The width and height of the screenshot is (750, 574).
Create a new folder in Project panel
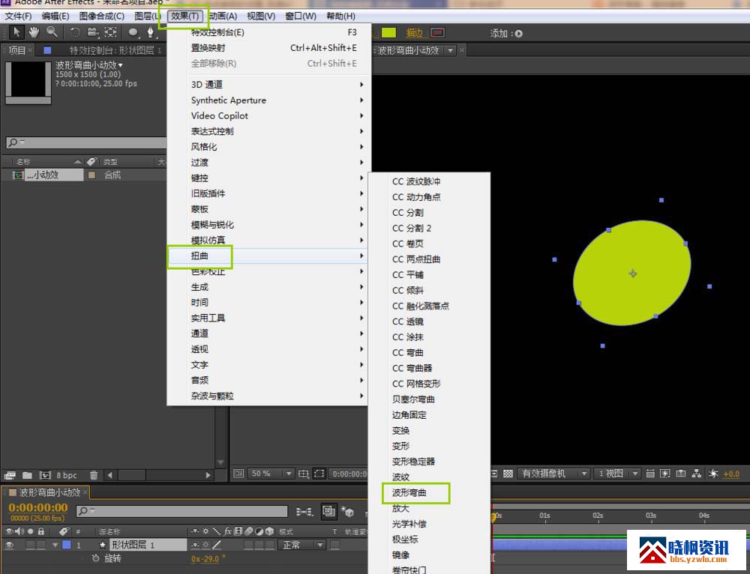(x=27, y=475)
